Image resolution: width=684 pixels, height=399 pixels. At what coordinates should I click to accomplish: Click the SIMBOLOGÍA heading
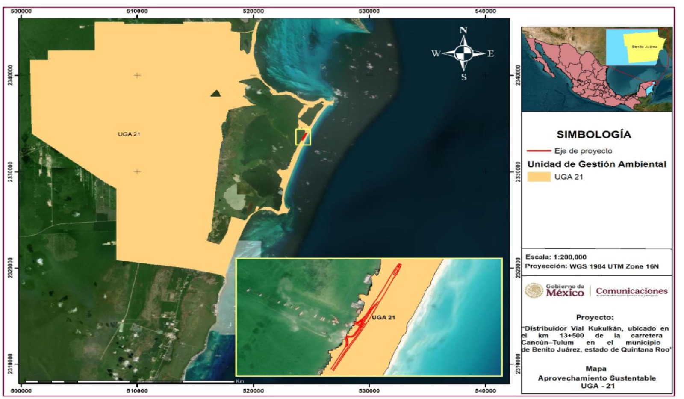click(593, 135)
